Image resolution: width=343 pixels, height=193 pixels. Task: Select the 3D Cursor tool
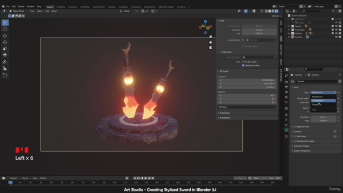pyautogui.click(x=5, y=29)
